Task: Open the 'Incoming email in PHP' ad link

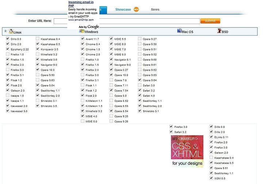Action: tap(81, 4)
